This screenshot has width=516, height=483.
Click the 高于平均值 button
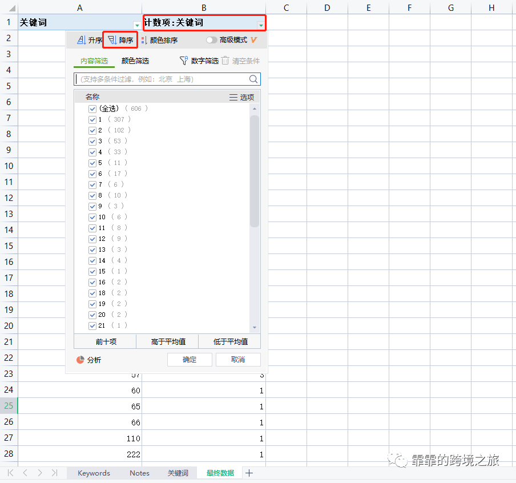pyautogui.click(x=167, y=341)
